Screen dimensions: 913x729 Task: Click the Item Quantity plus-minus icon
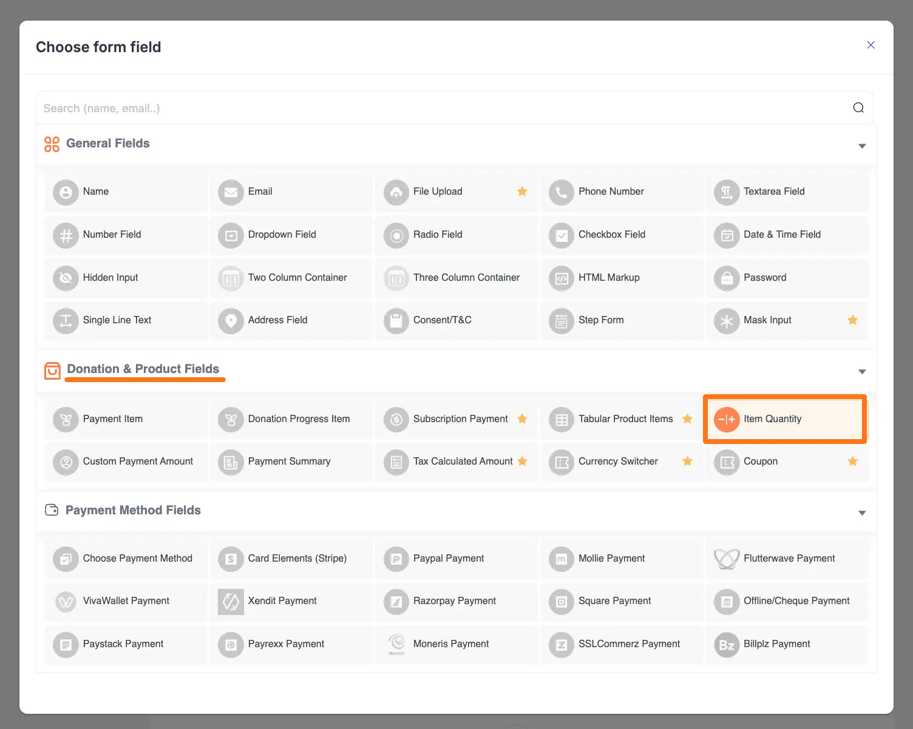pos(726,419)
